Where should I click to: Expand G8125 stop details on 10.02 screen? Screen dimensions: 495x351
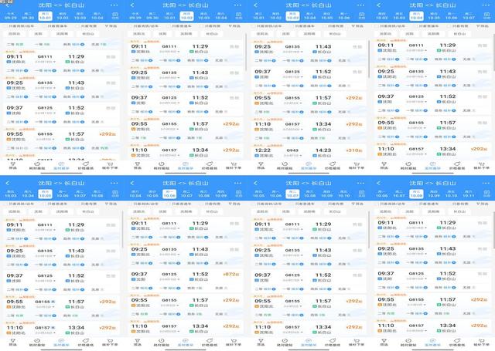tap(170, 103)
